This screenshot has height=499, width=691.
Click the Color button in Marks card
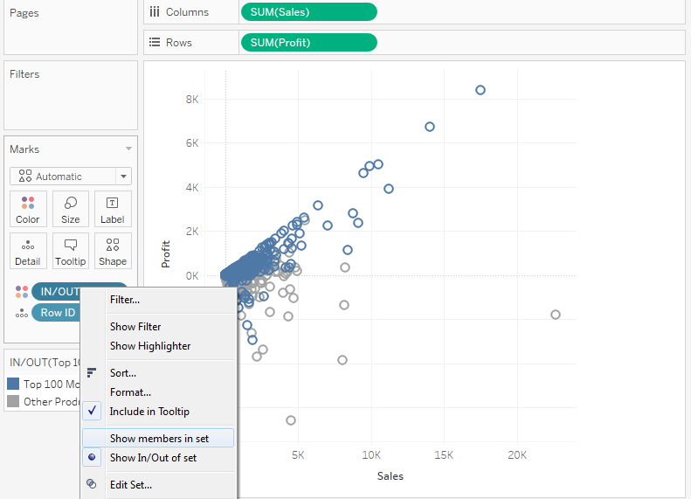[28, 209]
